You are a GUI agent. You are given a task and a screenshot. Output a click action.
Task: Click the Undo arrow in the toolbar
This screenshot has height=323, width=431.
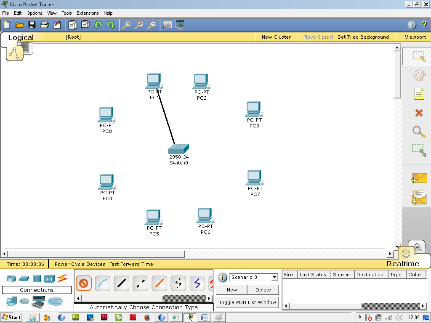[x=98, y=25]
